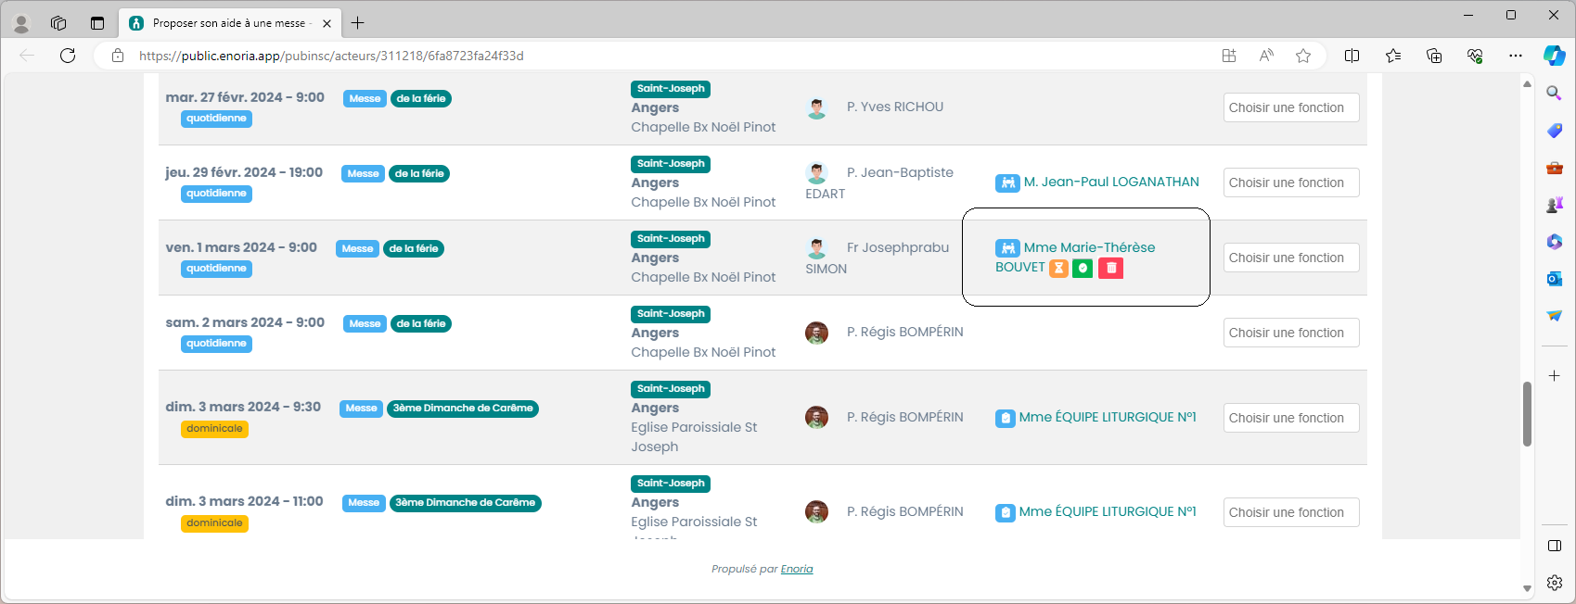Click the blue icon before M. Jean-Paul LOGANATHAN
The height and width of the screenshot is (604, 1576).
click(x=1006, y=182)
